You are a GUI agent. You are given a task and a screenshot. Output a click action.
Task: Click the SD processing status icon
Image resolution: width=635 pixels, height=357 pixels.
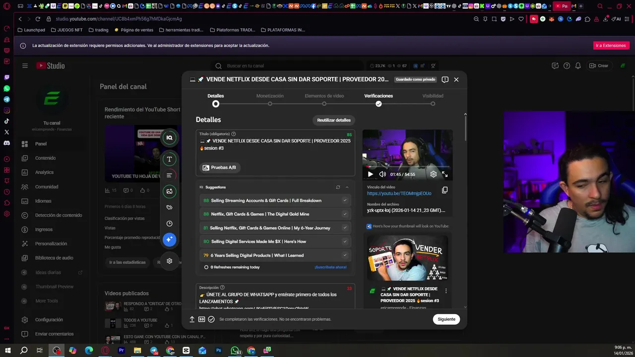[201, 319]
